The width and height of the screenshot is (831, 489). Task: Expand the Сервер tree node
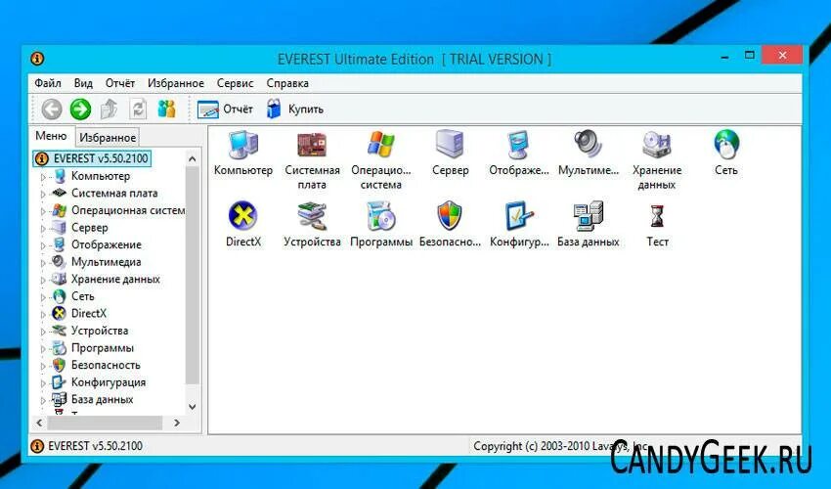pos(43,229)
